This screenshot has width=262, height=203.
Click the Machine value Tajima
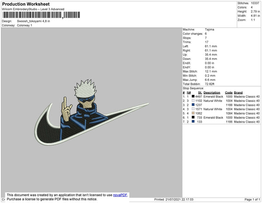tap(210, 29)
